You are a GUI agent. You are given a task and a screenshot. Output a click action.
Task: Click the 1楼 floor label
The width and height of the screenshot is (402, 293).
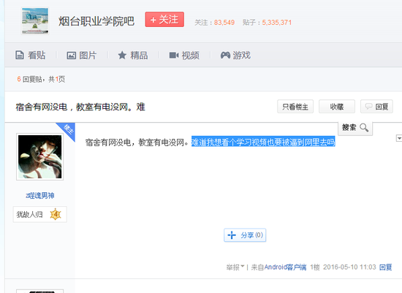click(x=315, y=267)
